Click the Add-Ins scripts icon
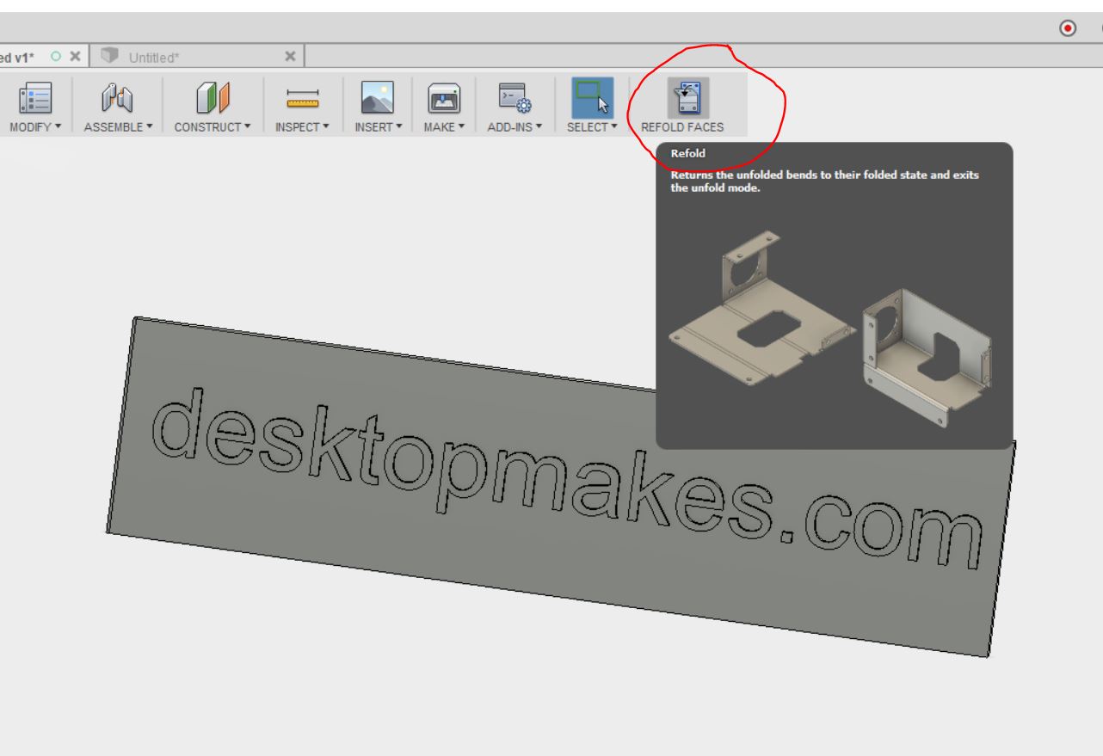The image size is (1103, 756). tap(515, 99)
